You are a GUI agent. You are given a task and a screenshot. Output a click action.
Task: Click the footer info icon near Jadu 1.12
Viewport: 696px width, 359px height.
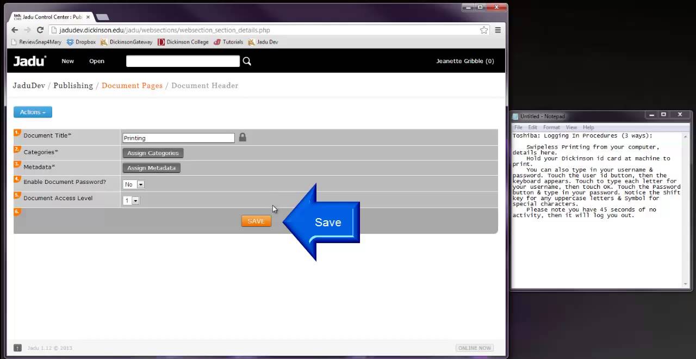coord(17,348)
